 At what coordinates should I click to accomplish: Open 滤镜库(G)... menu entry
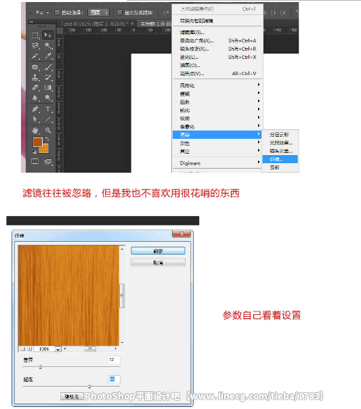pos(217,33)
